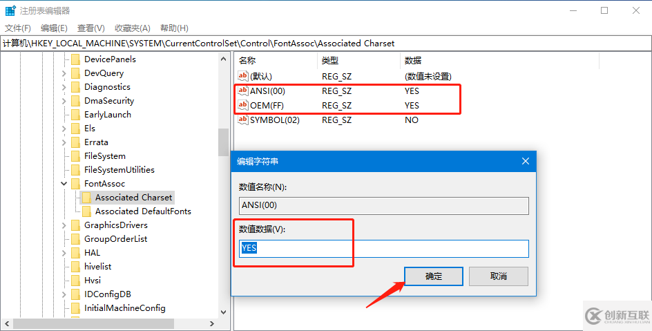Click the string icon of ANSI(00) value

point(243,91)
